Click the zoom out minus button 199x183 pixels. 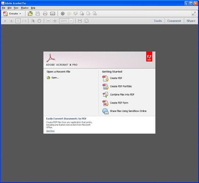[x=48, y=21]
